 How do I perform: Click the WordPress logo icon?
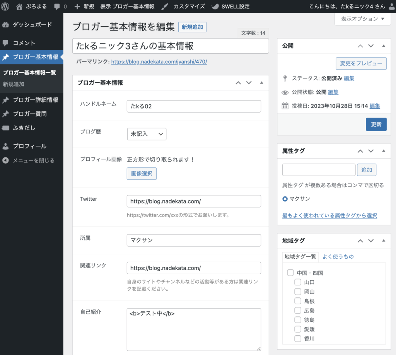(6, 7)
